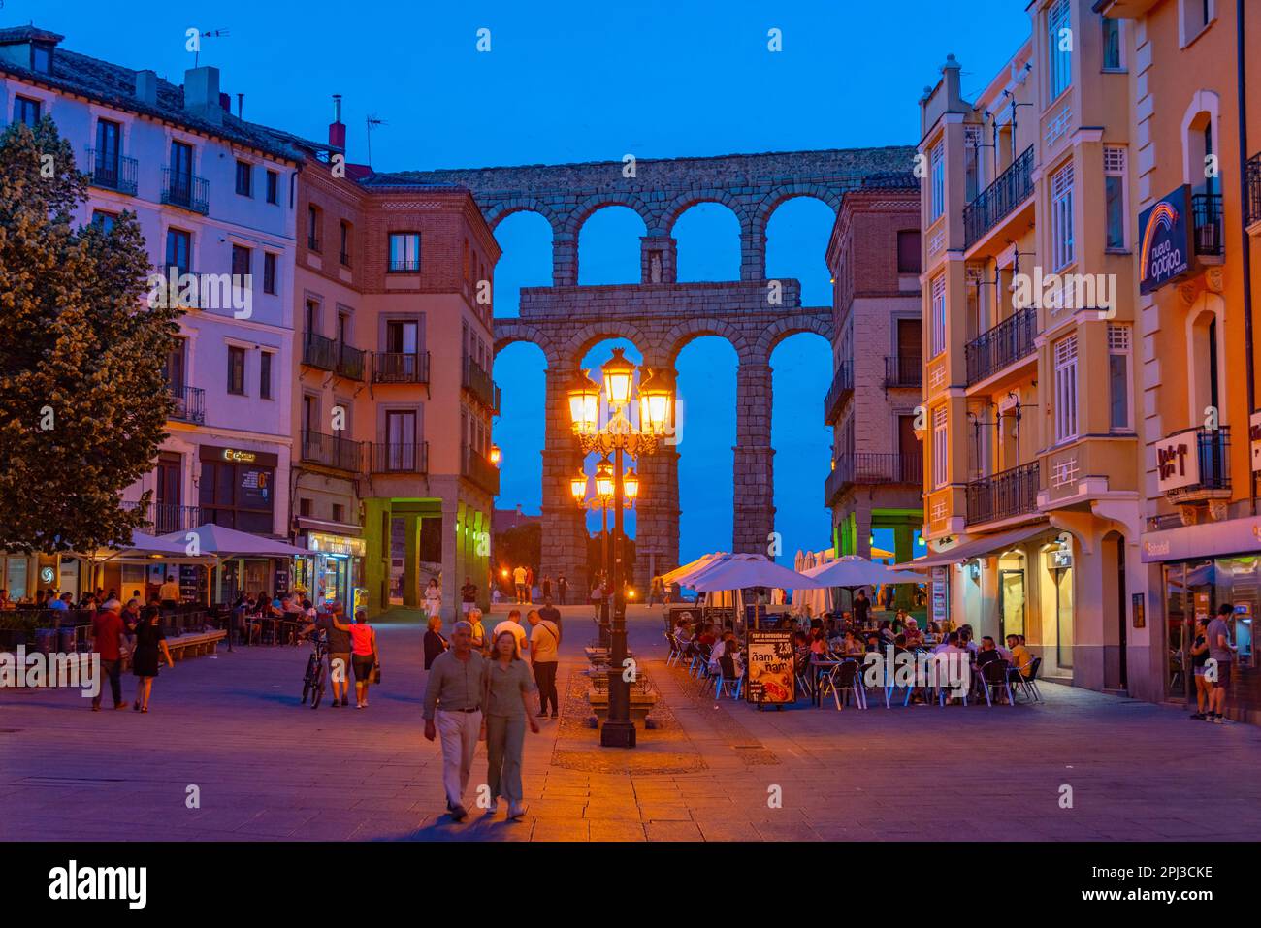Click the 'ñam ñam' sandwich board sign
This screenshot has height=928, width=1261.
click(770, 669)
